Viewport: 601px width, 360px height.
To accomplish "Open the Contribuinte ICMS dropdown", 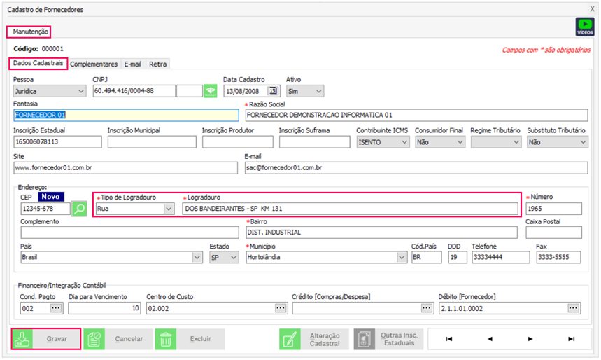I will pyautogui.click(x=404, y=142).
